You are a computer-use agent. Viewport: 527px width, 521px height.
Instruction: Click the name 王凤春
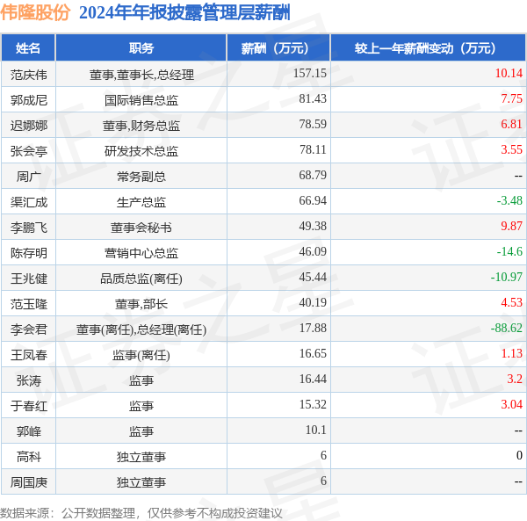click(29, 355)
